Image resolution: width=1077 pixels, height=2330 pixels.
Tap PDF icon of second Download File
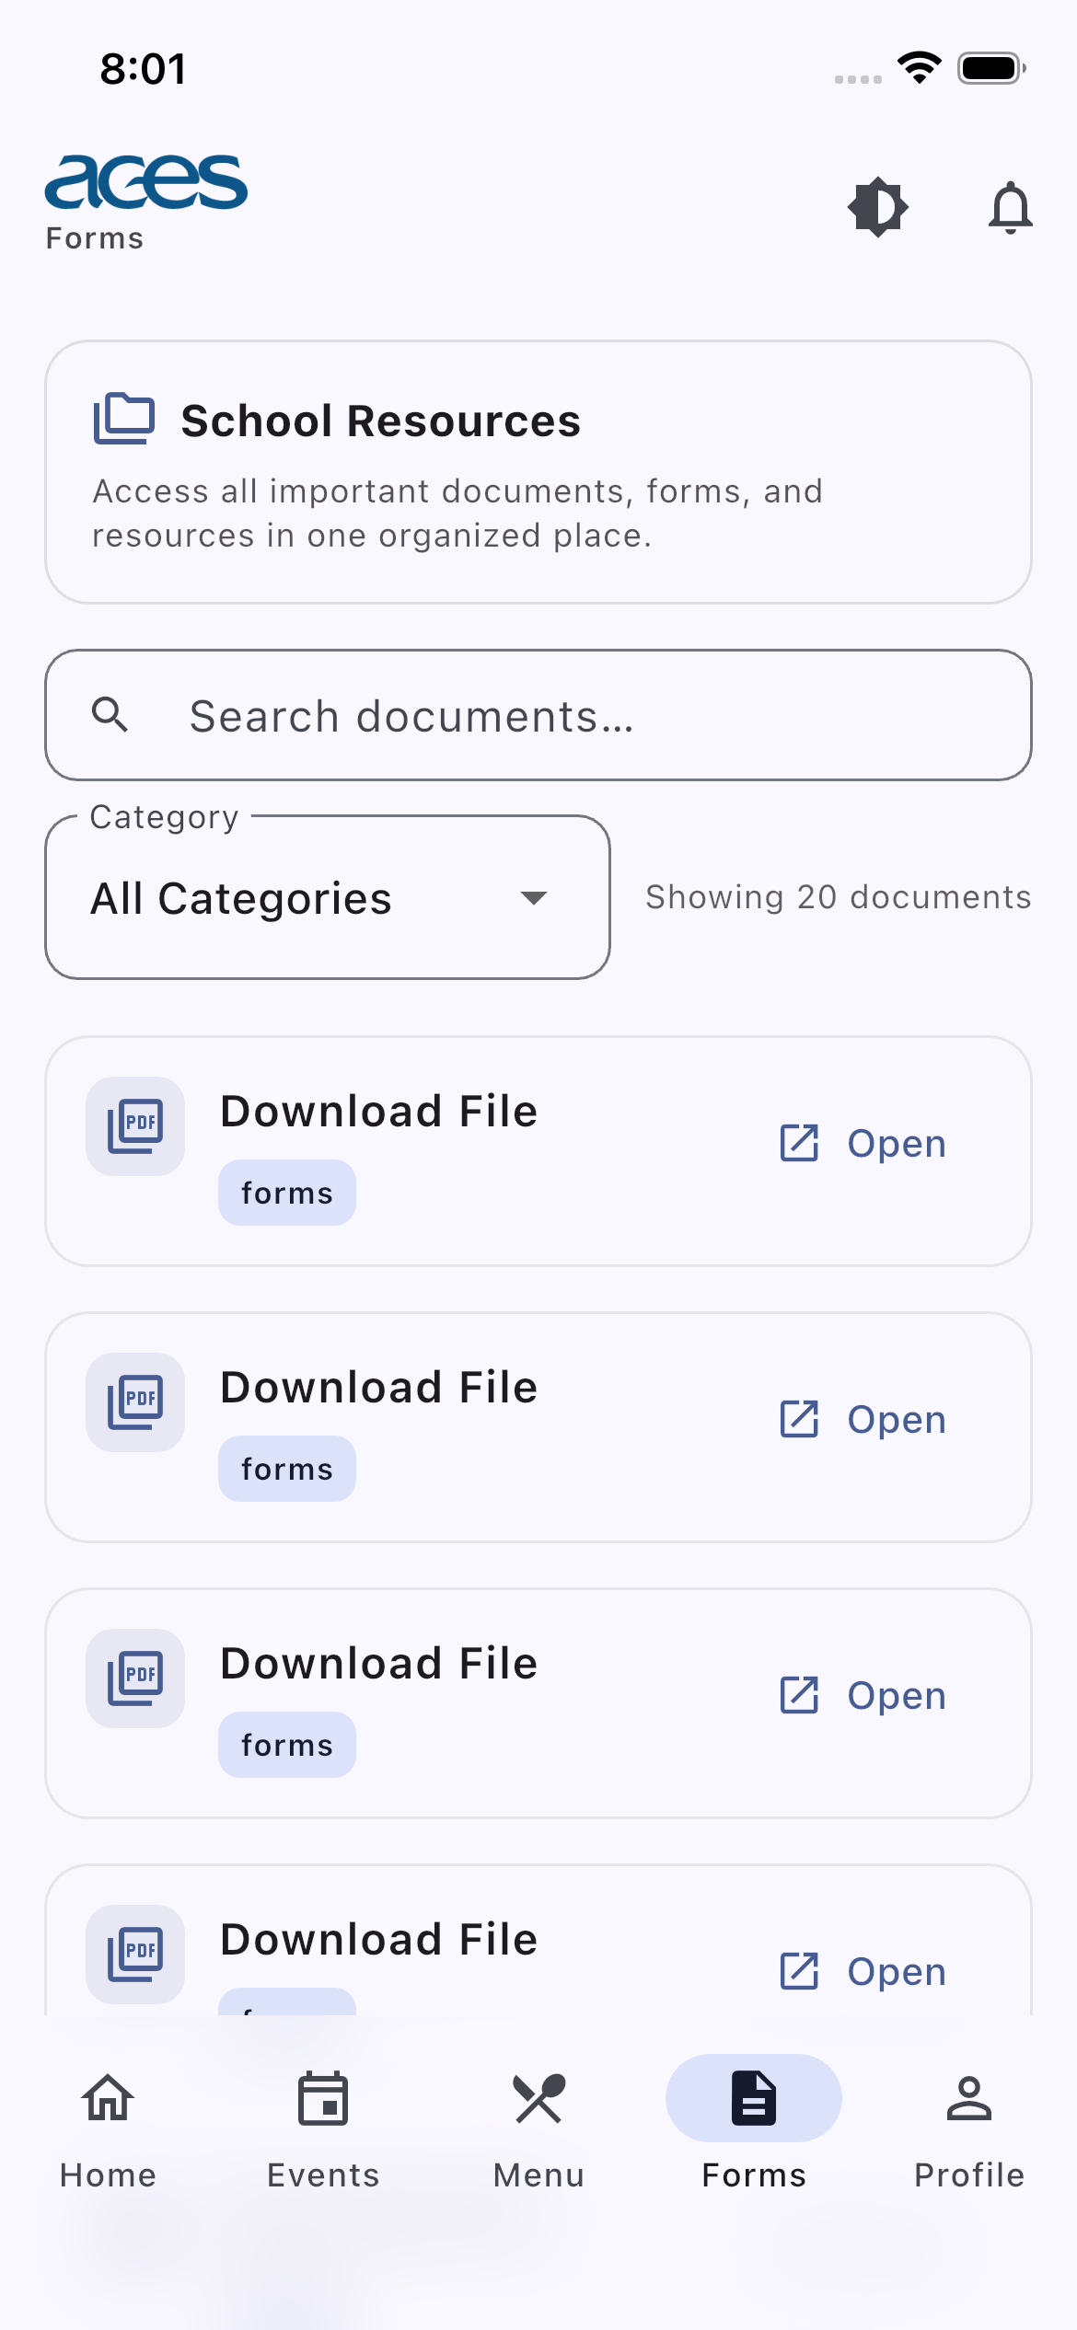click(x=135, y=1402)
